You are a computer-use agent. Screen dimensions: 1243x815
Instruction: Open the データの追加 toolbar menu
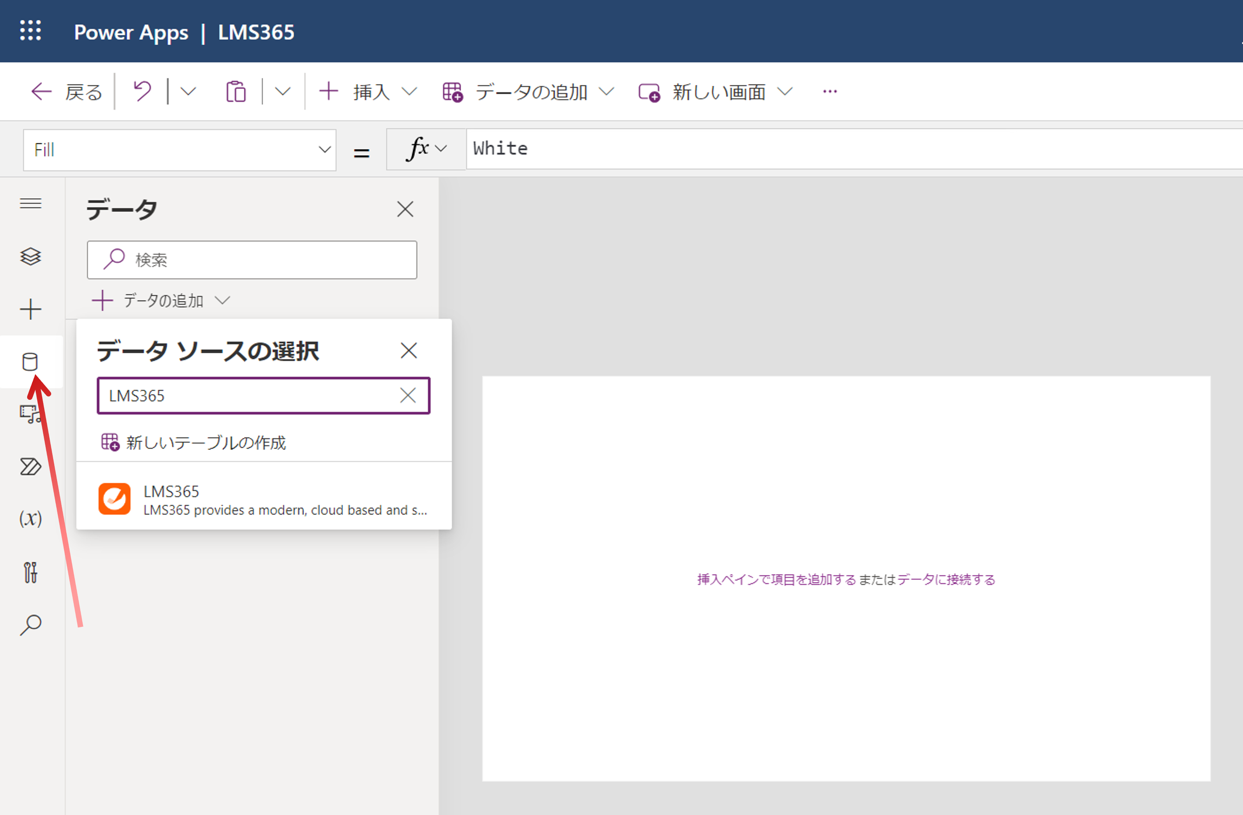[x=528, y=92]
